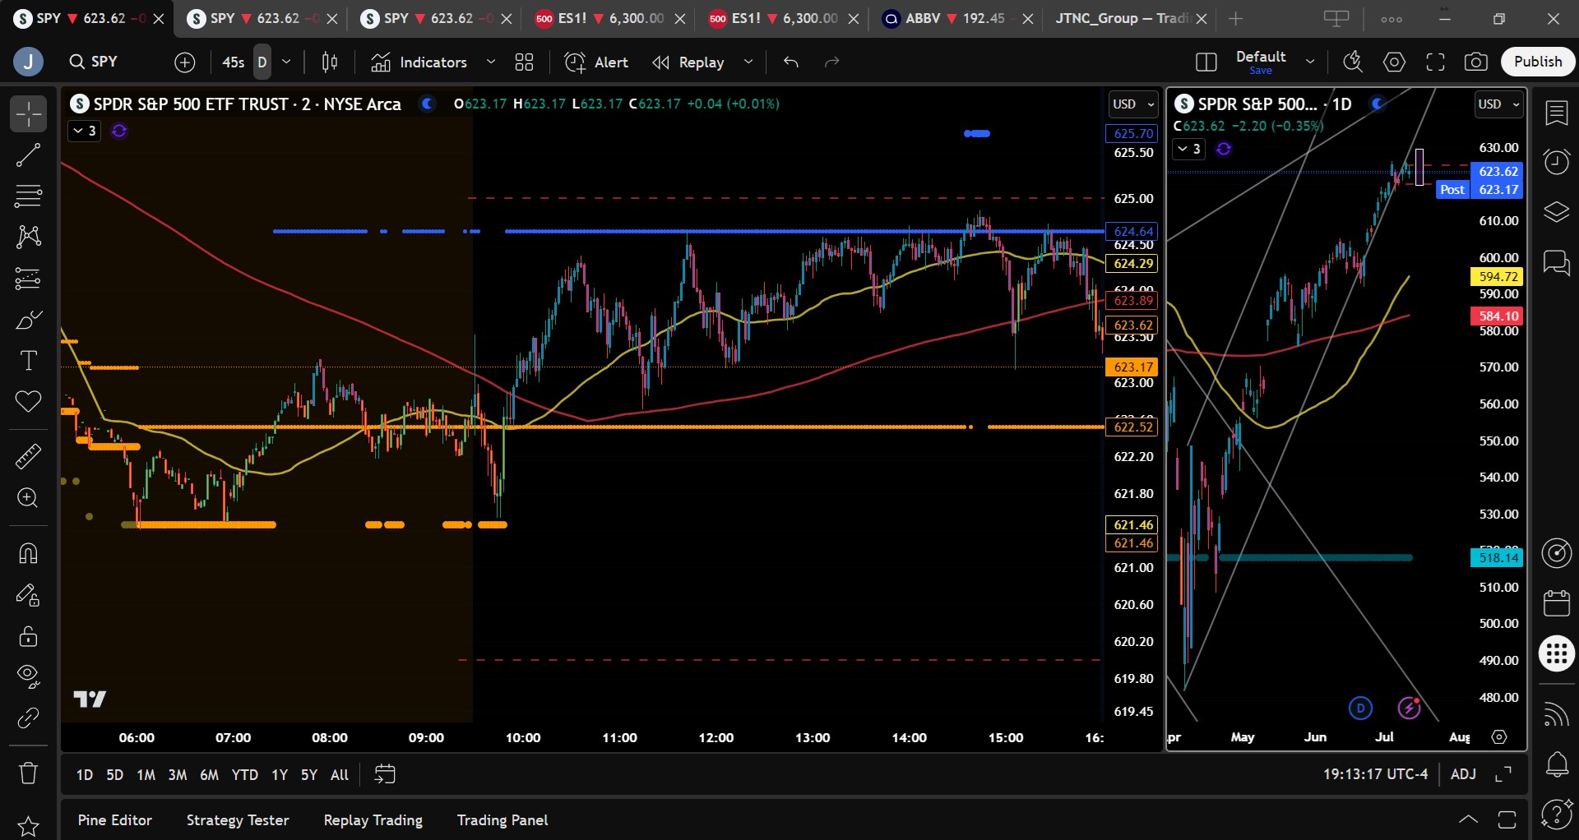Open the Trading Panel tab

coord(502,820)
